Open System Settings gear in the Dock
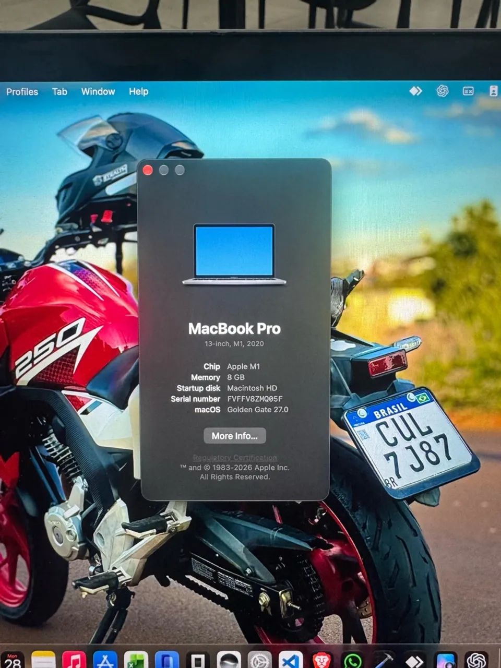501x668 pixels. click(x=259, y=660)
